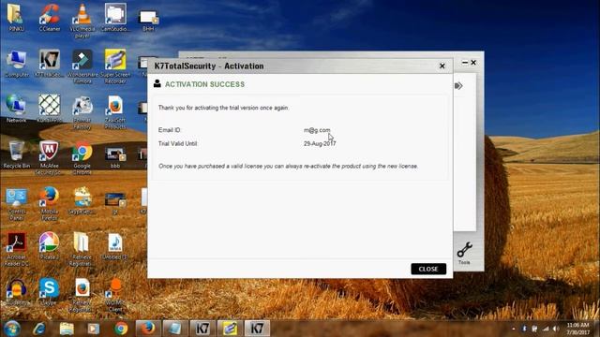Open Acrobat Reader DC desktop shortcut
The width and height of the screenshot is (600, 337).
click(x=16, y=250)
